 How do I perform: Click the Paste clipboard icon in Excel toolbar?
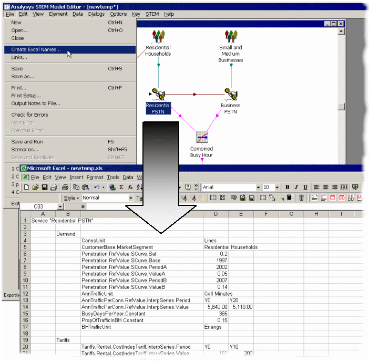[x=86, y=187]
